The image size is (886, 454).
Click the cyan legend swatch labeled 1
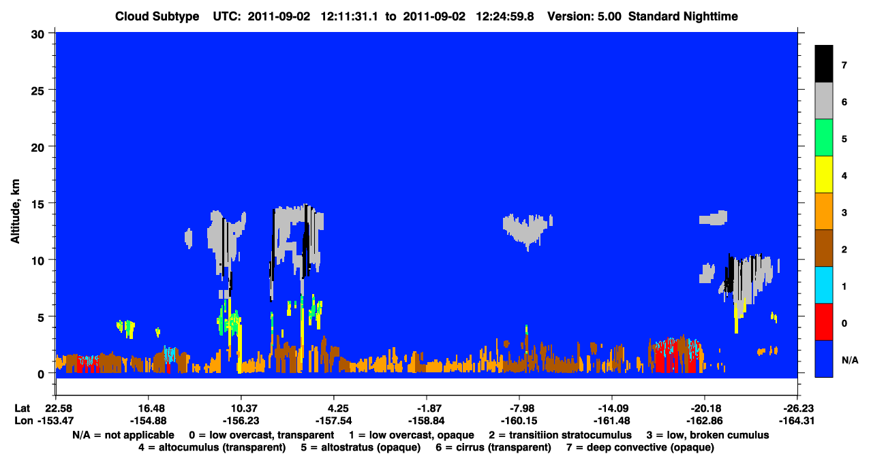(x=824, y=285)
